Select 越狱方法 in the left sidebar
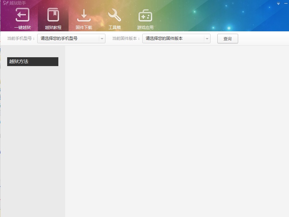The height and width of the screenshot is (217, 289). click(32, 62)
